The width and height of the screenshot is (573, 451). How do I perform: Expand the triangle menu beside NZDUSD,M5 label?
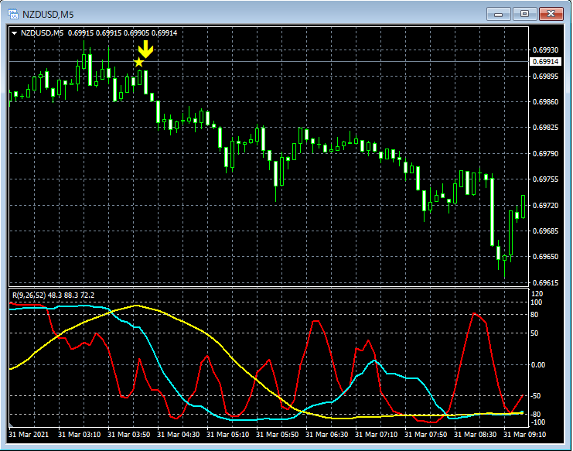pyautogui.click(x=14, y=32)
